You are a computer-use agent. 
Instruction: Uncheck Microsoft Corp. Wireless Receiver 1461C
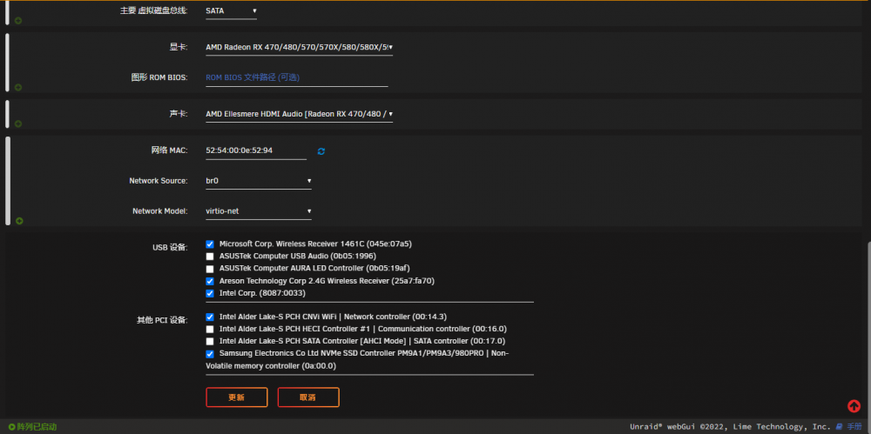coord(210,244)
